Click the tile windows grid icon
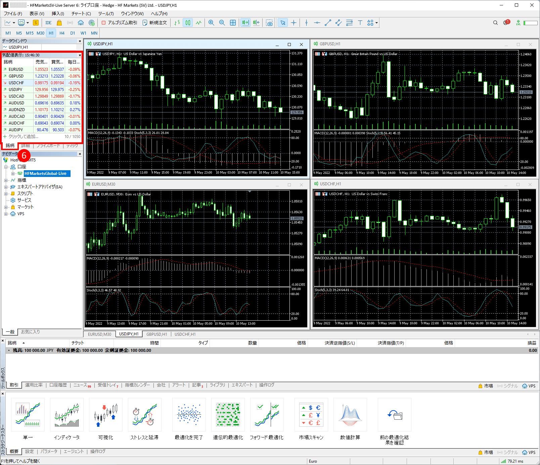 click(233, 22)
